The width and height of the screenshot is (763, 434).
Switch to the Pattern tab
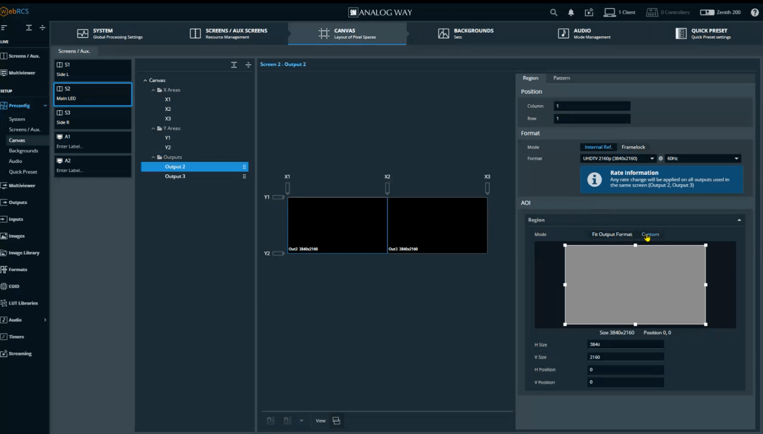click(561, 78)
